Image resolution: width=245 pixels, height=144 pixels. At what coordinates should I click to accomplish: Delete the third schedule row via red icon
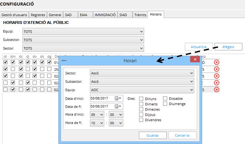pyautogui.click(x=217, y=76)
